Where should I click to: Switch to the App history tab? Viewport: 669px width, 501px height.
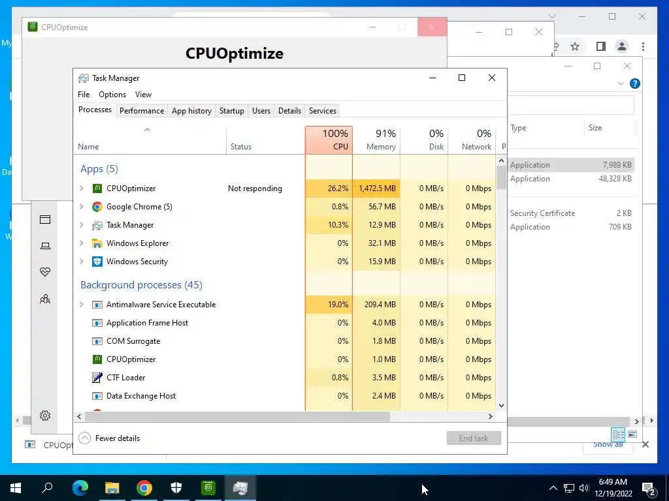point(191,111)
